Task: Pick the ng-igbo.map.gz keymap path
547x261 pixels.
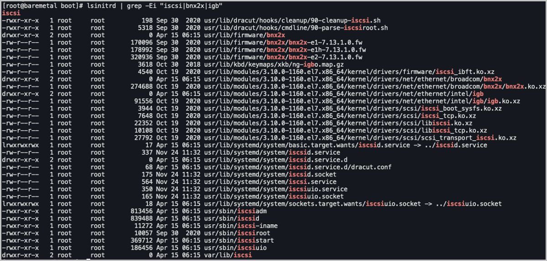Action: click(x=269, y=65)
